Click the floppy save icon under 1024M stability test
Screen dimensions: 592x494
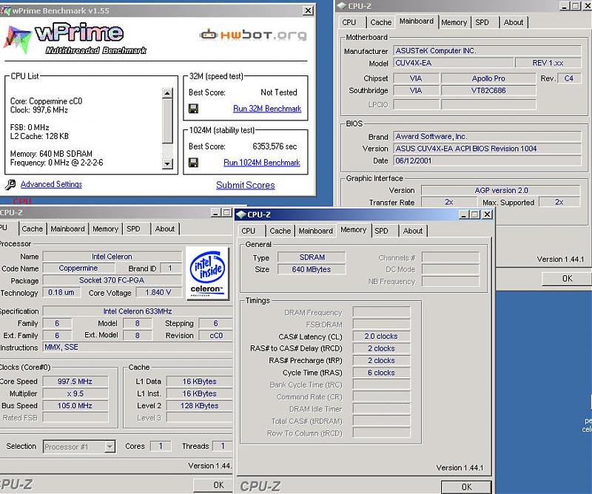point(193,163)
